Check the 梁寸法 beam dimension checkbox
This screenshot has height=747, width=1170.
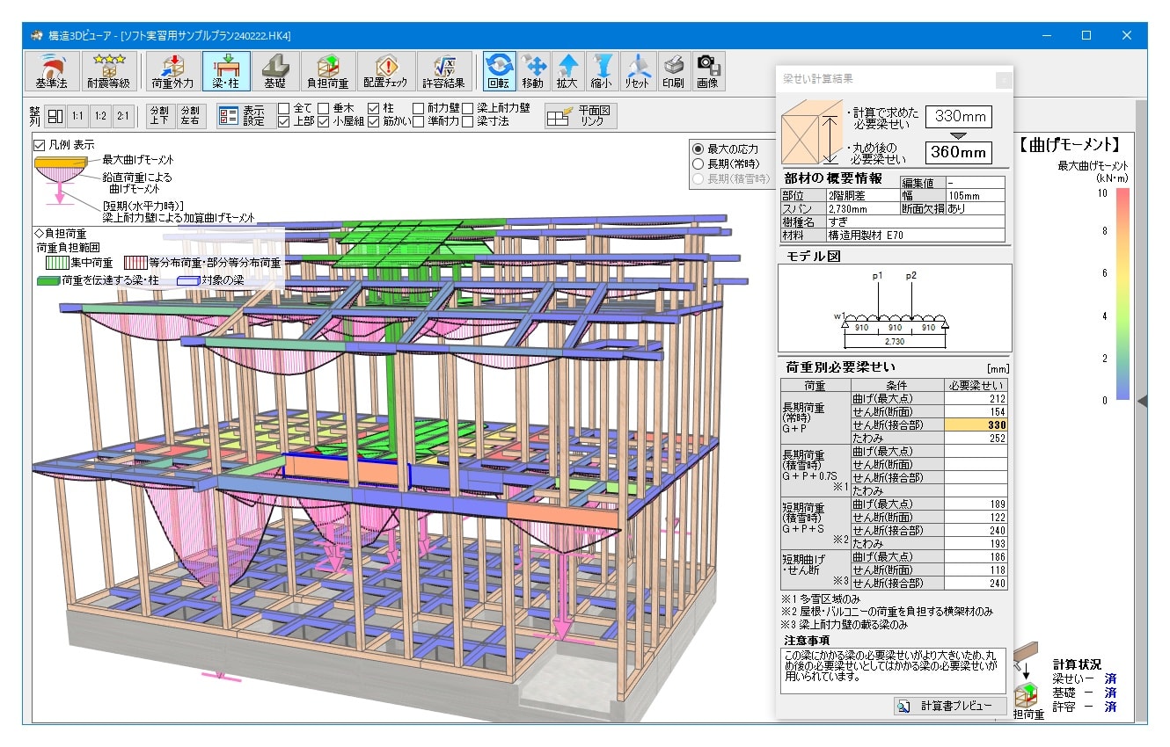click(x=468, y=122)
